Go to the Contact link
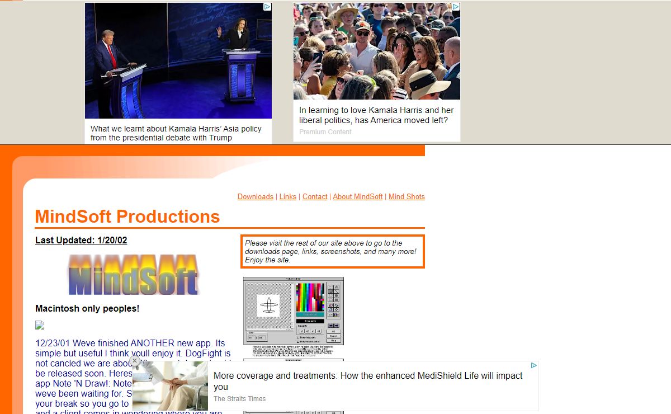Image resolution: width=671 pixels, height=414 pixels. tap(315, 196)
